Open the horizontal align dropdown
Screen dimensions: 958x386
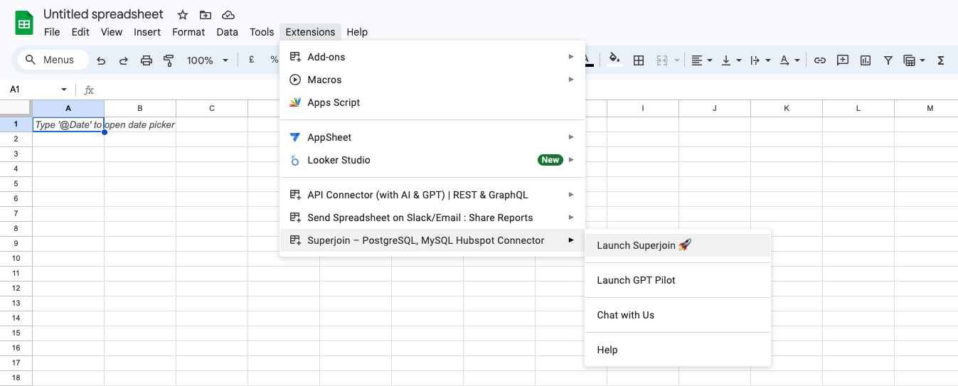click(702, 60)
